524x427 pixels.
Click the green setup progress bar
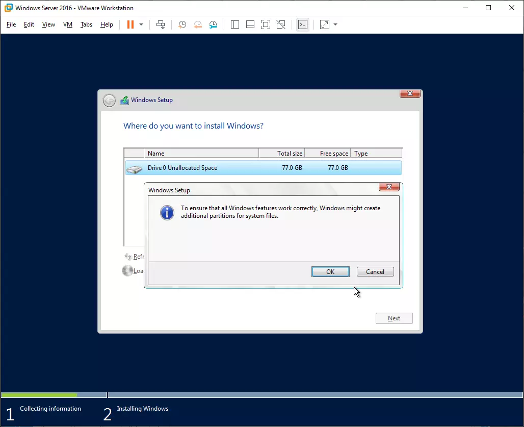(39, 395)
